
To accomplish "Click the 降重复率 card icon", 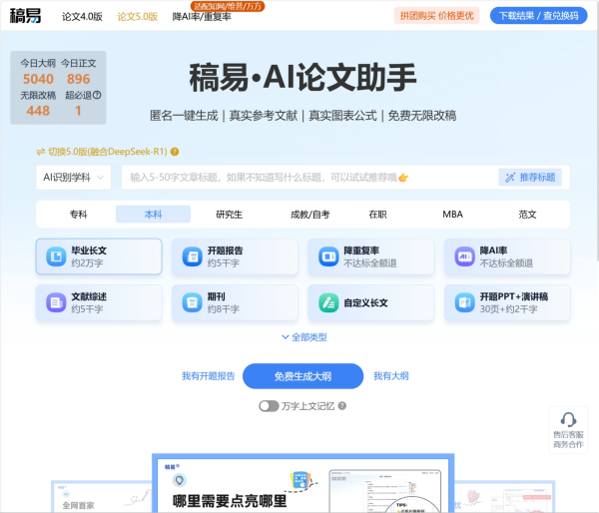I will click(328, 256).
